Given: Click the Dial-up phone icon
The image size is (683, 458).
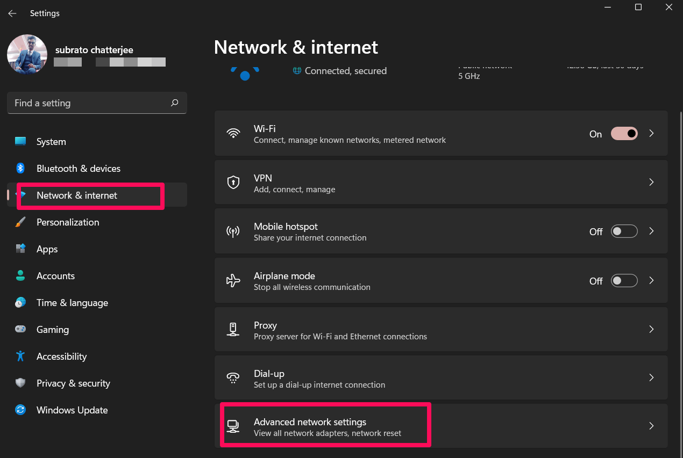Looking at the screenshot, I should (x=233, y=378).
